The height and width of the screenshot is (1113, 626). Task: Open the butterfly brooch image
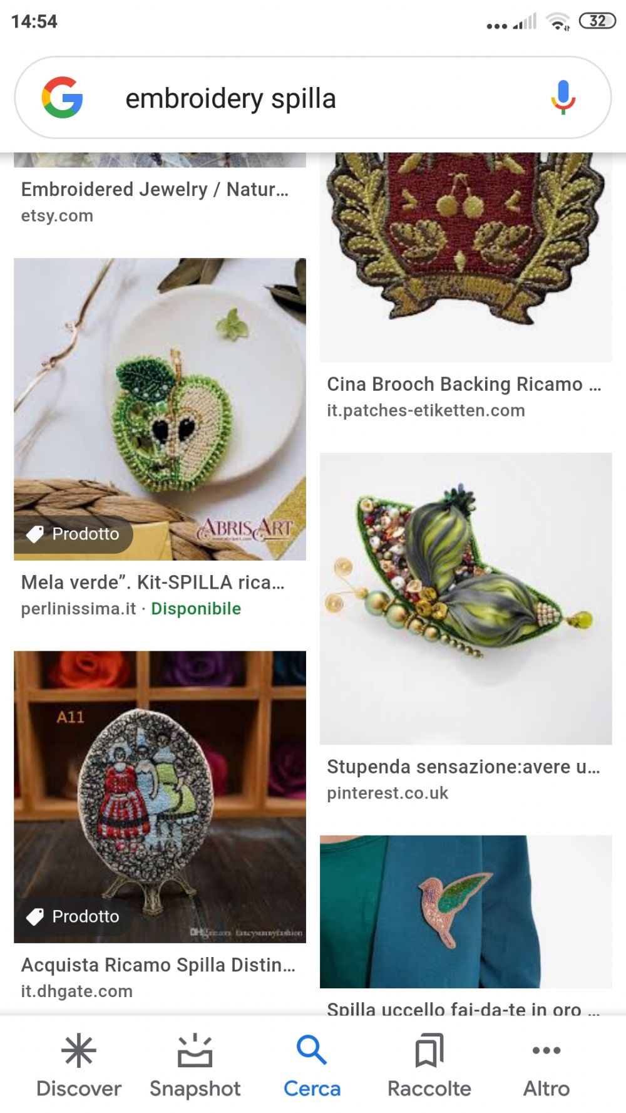466,599
